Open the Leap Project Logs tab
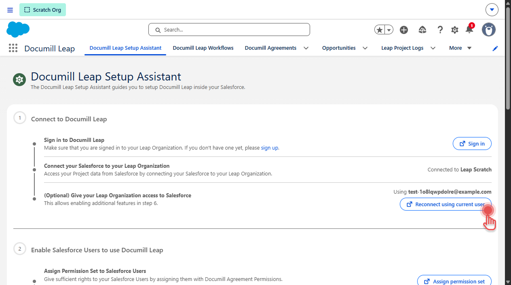The width and height of the screenshot is (511, 285). (x=402, y=48)
